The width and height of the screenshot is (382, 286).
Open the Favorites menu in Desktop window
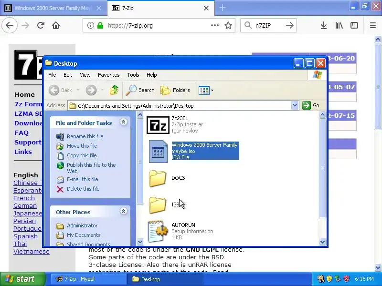point(109,75)
